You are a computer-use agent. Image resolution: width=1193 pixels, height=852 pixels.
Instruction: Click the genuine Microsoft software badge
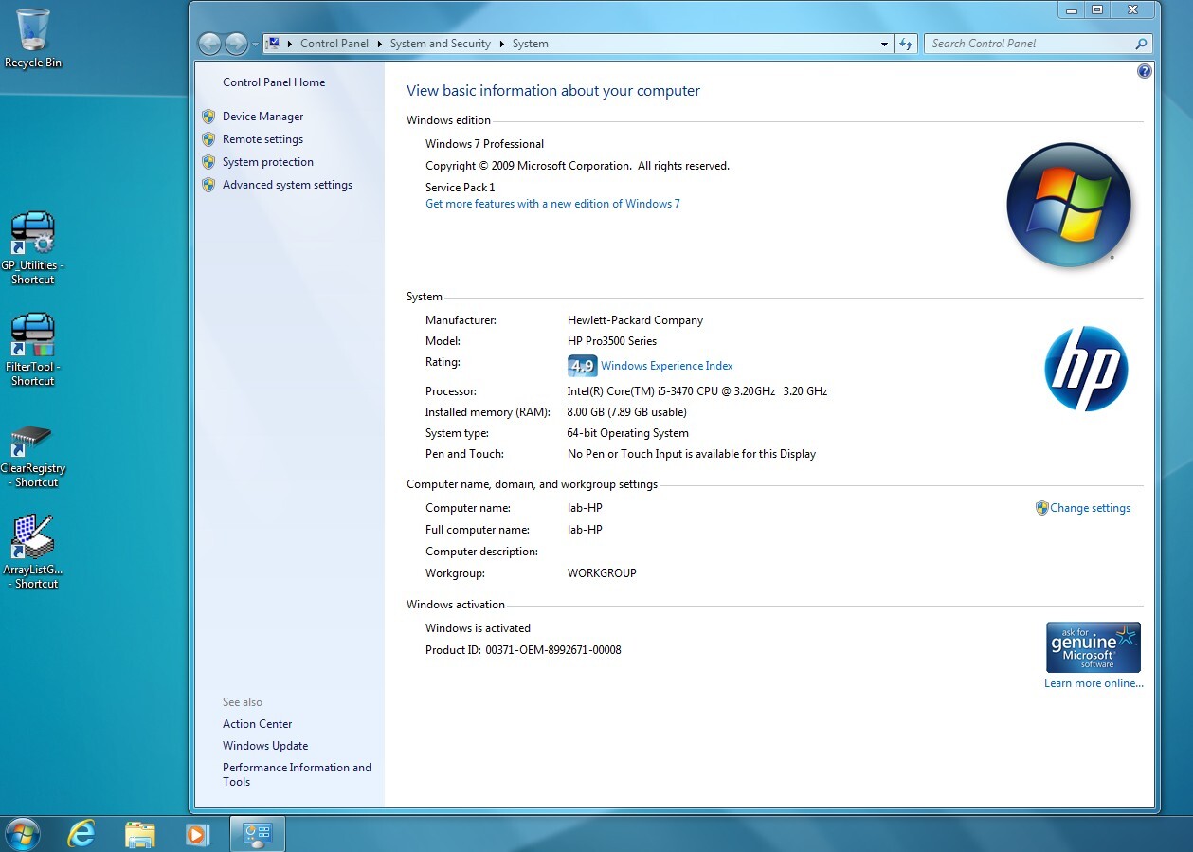click(x=1094, y=647)
